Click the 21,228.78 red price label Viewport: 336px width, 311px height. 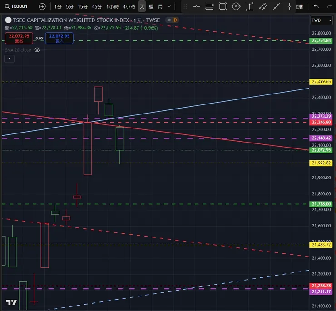tap(321, 286)
